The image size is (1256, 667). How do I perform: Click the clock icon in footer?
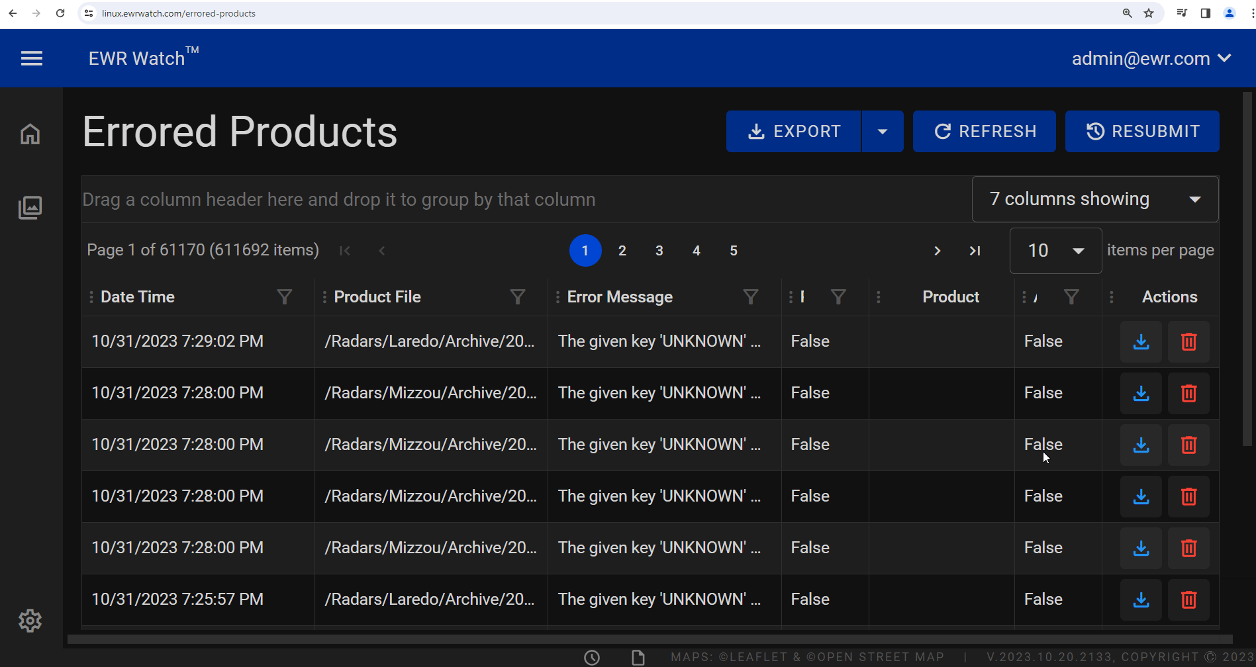coord(592,657)
